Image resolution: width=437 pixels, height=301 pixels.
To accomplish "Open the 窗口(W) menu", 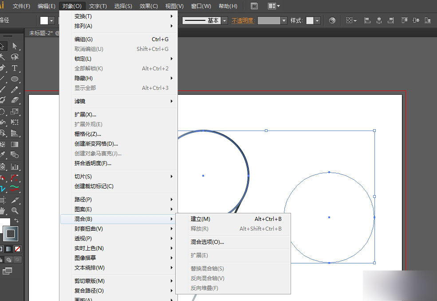I will click(x=201, y=6).
